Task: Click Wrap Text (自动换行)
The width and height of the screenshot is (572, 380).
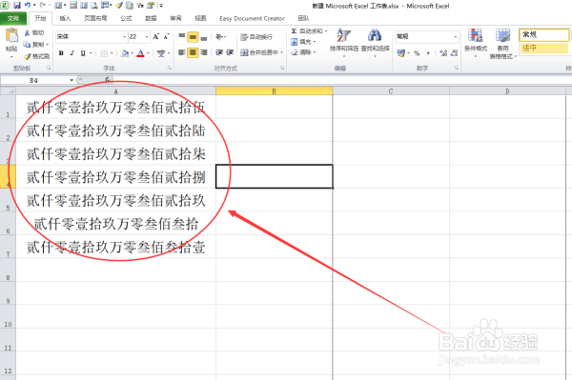Action: 256,37
